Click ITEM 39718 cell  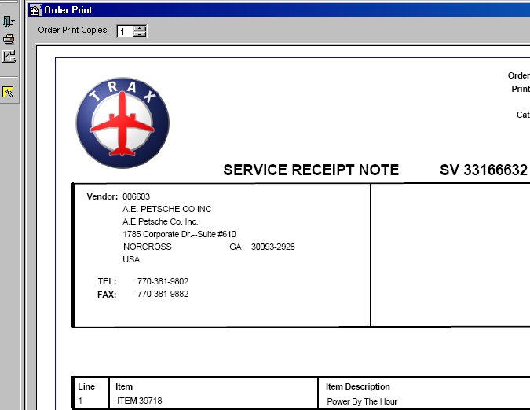pyautogui.click(x=140, y=401)
